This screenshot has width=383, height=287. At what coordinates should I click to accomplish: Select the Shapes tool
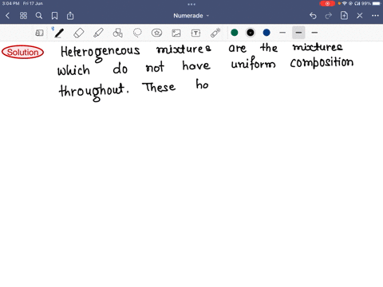118,33
